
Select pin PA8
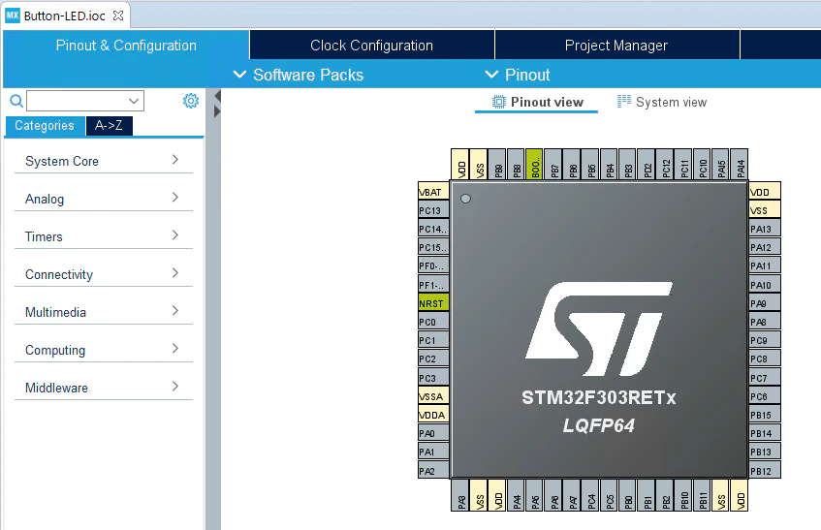765,322
